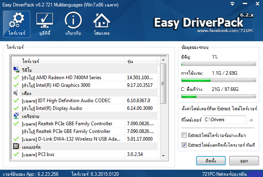
Task: Click version 5.01.17.0000 cell
Action: 140,139
